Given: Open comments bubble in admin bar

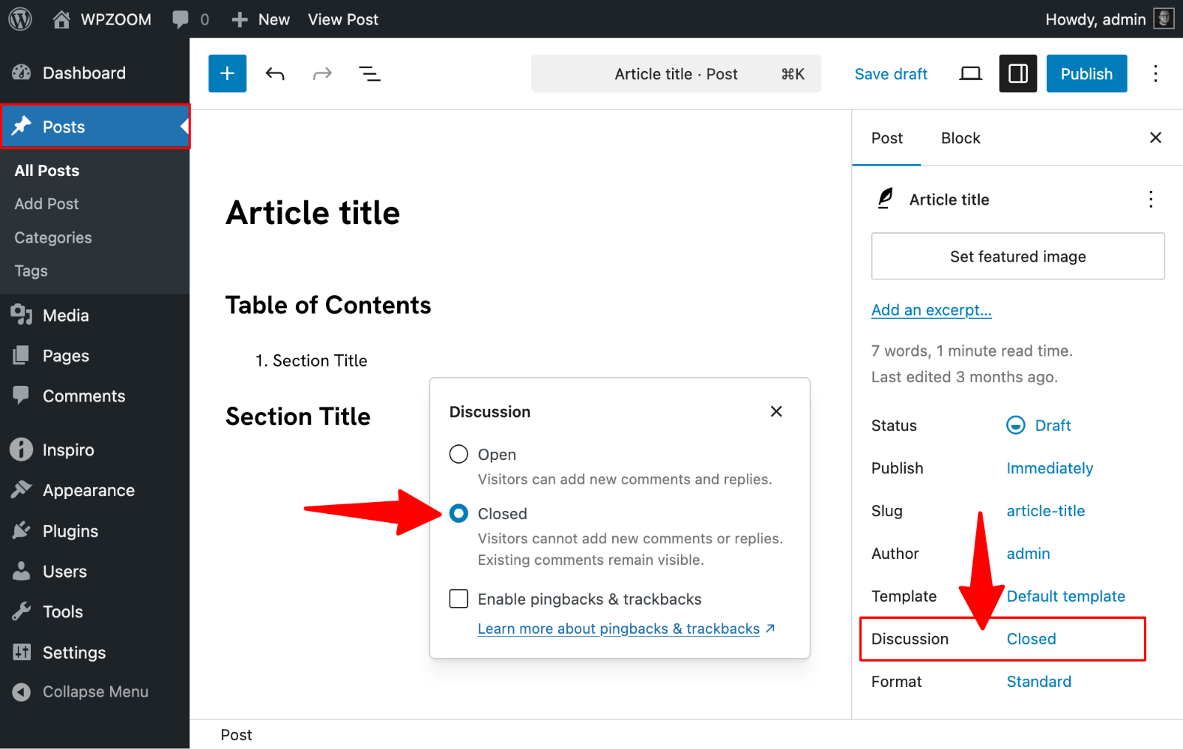Looking at the screenshot, I should point(190,19).
